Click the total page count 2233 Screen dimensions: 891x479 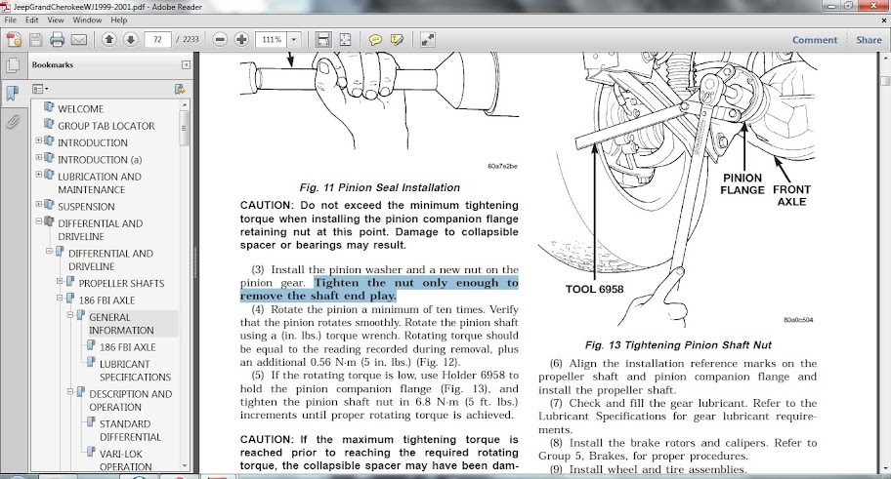coord(191,40)
